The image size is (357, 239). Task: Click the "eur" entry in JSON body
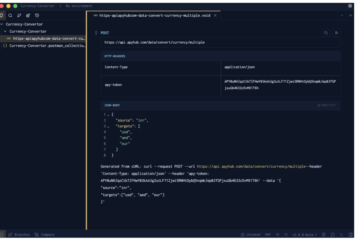[125, 144]
